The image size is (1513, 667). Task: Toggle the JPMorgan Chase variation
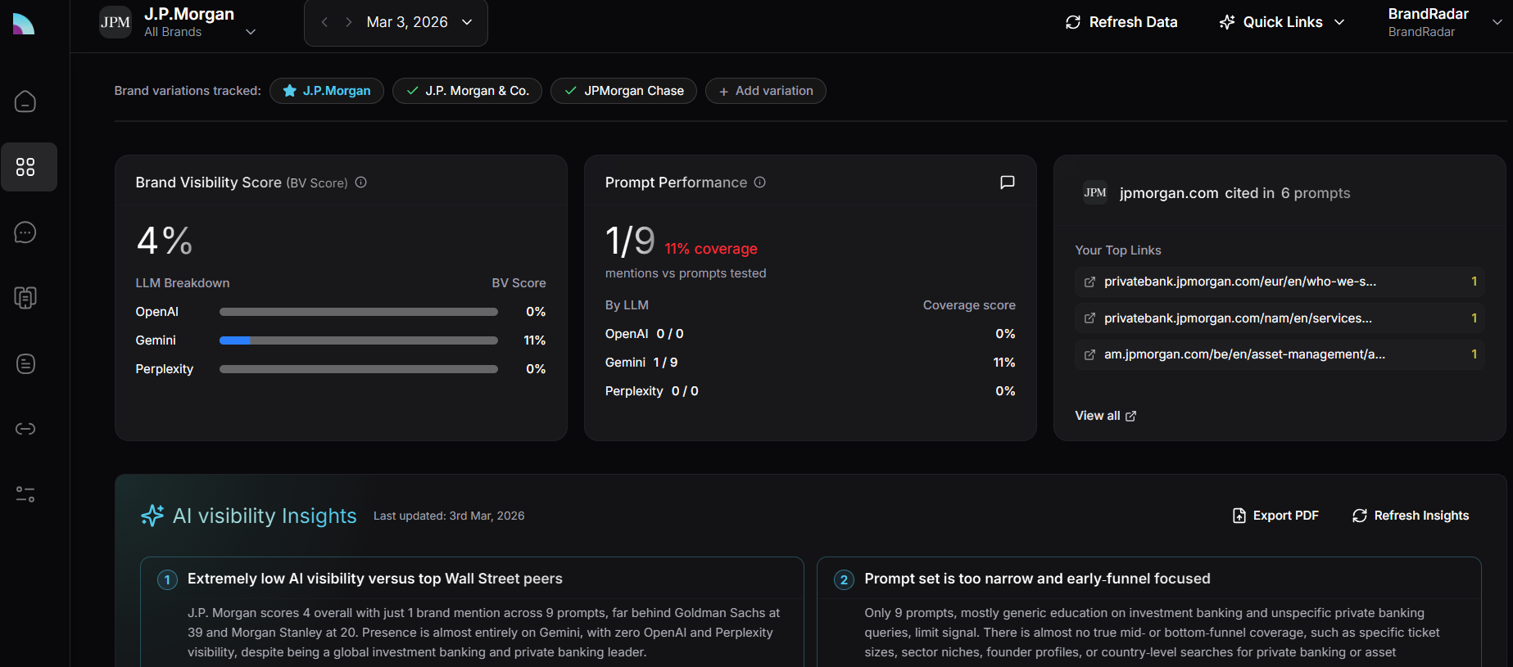pyautogui.click(x=624, y=91)
